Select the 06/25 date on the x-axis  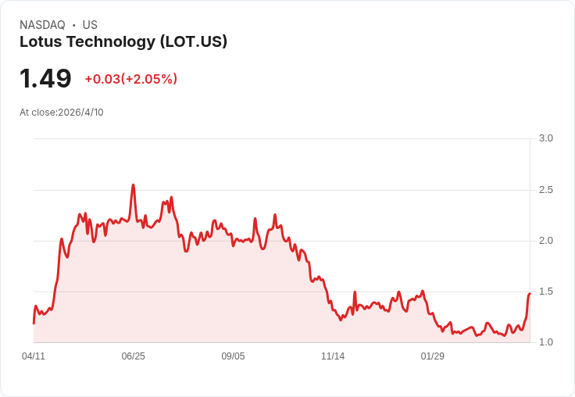coord(133,356)
